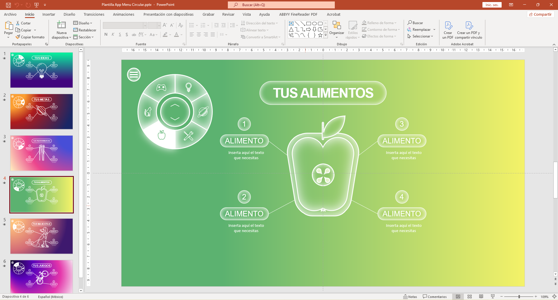This screenshot has height=300, width=558.
Task: Expand the shapes gallery with More arrow
Action: click(326, 35)
